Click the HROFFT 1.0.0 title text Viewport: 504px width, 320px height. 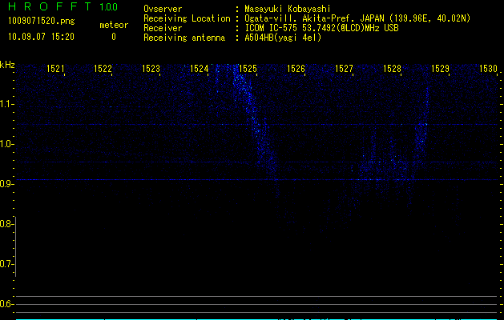click(63, 6)
